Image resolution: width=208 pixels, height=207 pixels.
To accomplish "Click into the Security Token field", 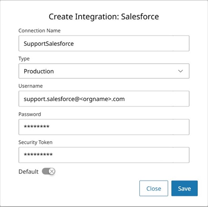I will [x=104, y=155].
